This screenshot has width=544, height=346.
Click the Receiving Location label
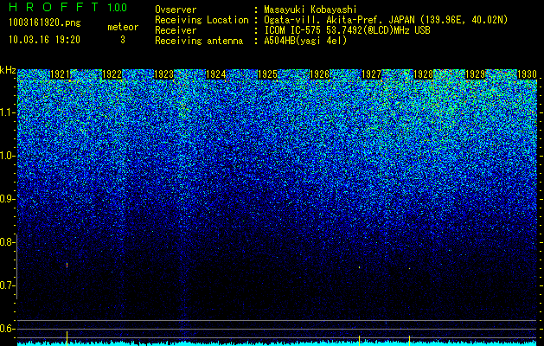pyautogui.click(x=202, y=20)
